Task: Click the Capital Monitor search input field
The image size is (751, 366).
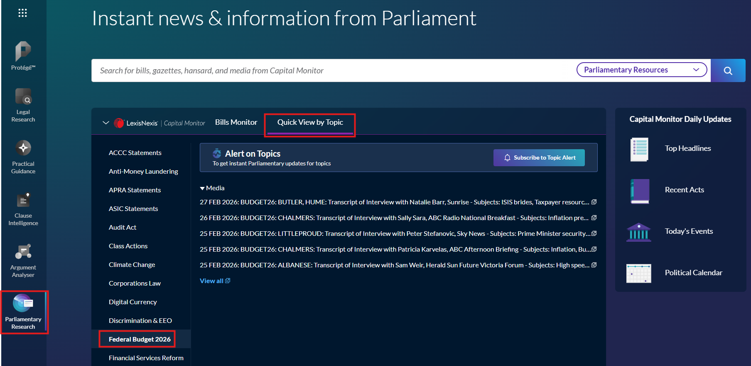Action: click(x=332, y=70)
